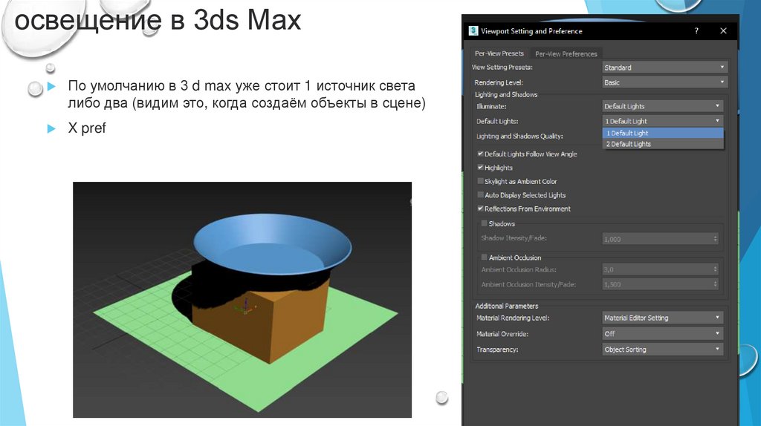Click the 'X pref' bullet text
Image resolution: width=761 pixels, height=426 pixels.
[87, 128]
